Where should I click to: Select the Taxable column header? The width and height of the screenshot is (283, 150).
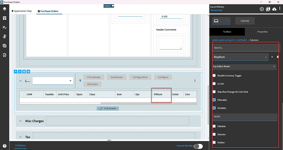point(50,94)
